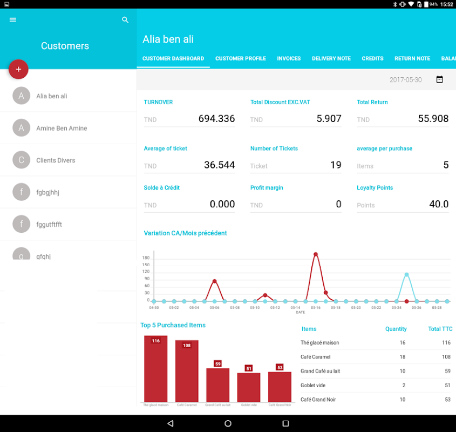Select customer gfghj
456x432 pixels.
coord(69,251)
